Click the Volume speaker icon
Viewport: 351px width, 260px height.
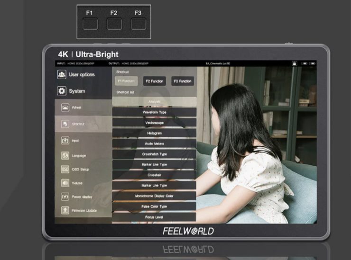[x=65, y=183]
